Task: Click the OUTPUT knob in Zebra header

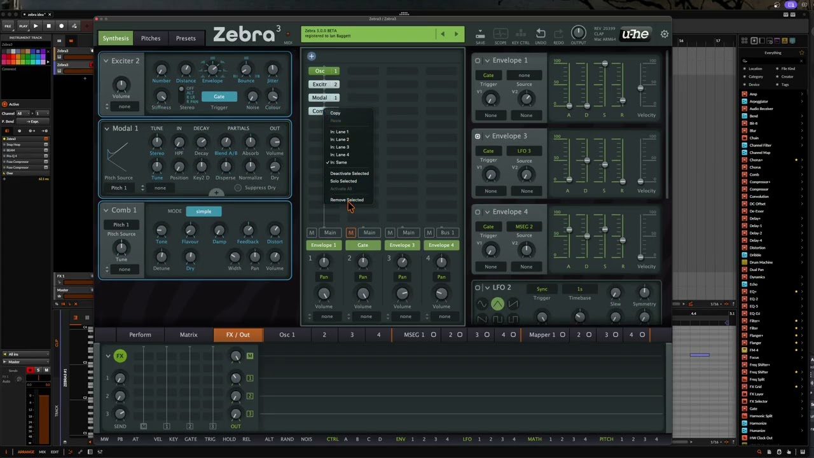Action: (x=578, y=32)
